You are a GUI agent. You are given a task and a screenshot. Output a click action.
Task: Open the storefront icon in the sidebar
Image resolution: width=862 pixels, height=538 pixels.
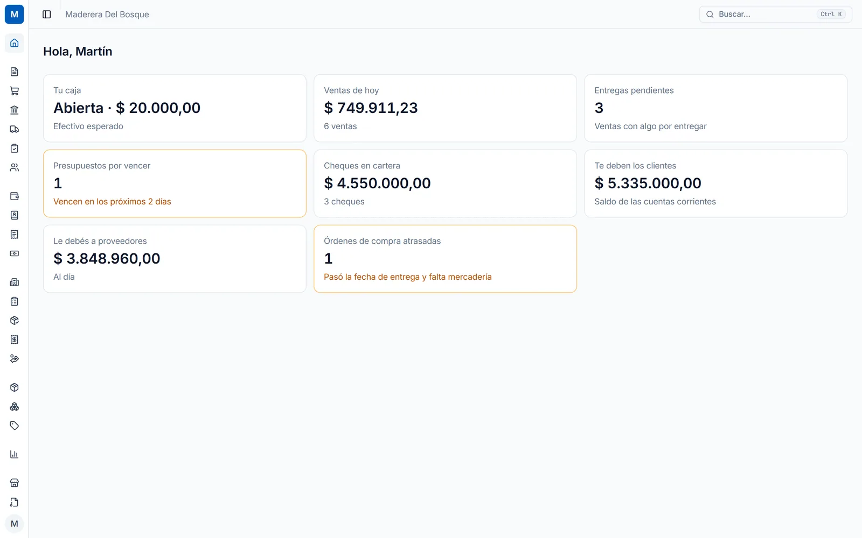click(x=15, y=483)
